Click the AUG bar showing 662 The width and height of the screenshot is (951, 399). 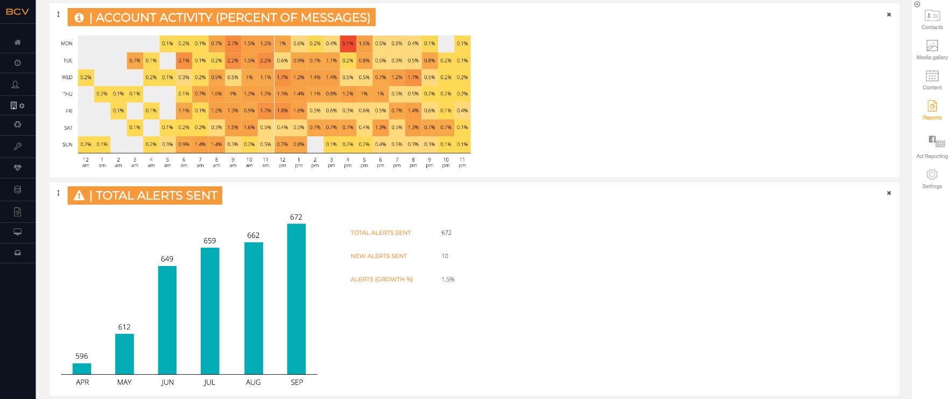[x=253, y=309]
